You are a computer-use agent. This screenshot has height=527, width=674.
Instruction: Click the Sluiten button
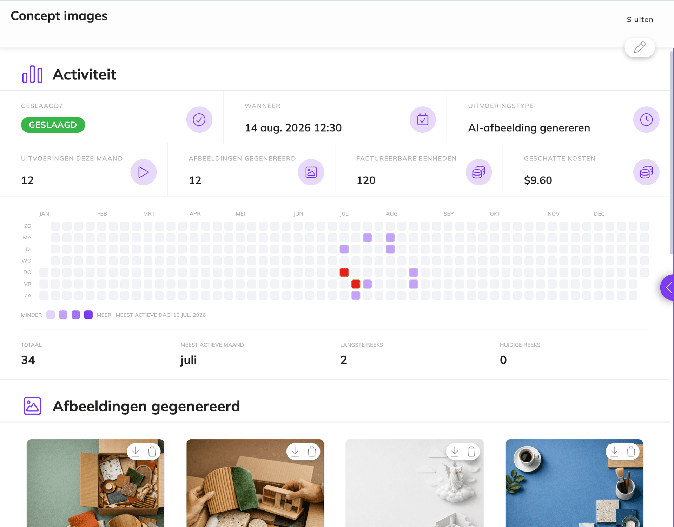[x=640, y=20]
